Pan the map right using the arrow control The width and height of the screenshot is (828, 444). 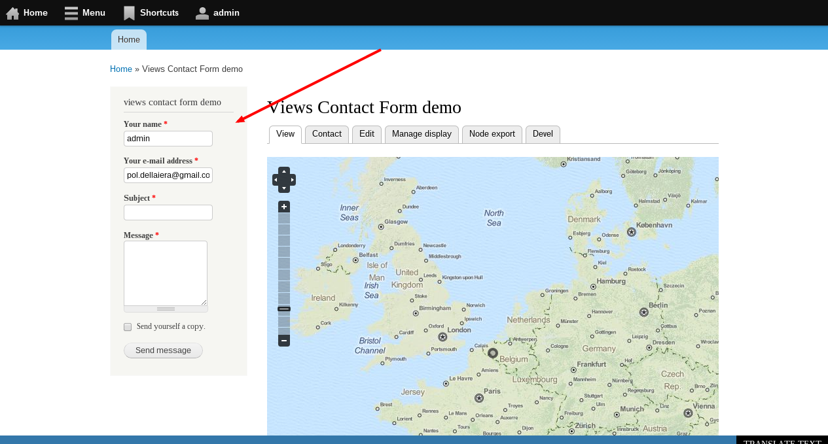click(x=292, y=179)
